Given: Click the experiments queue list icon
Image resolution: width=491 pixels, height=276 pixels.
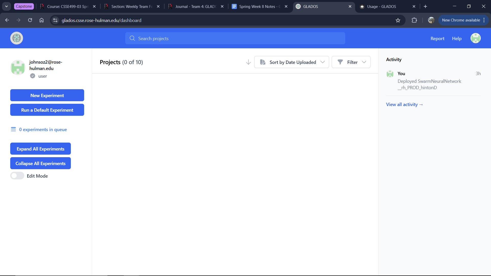Looking at the screenshot, I should coord(13,130).
